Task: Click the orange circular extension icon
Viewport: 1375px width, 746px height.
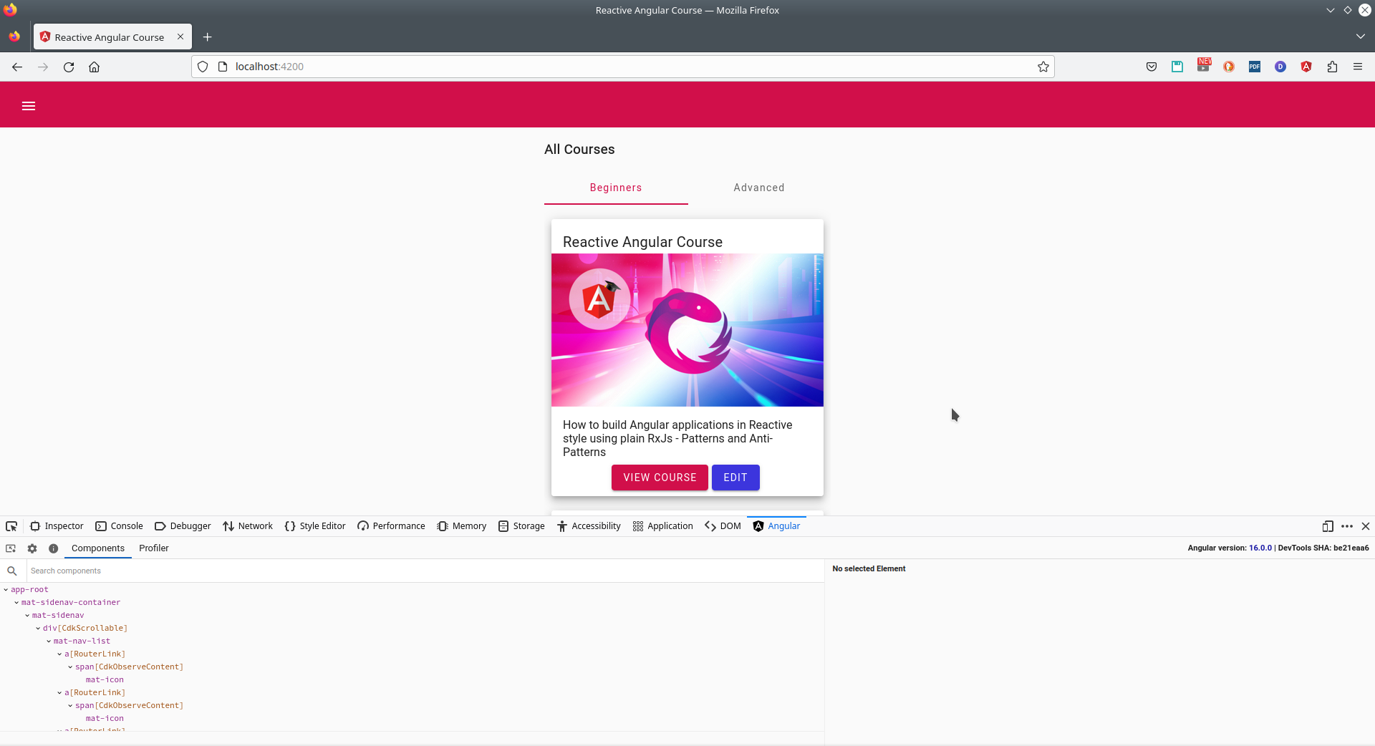Action: coord(1229,67)
